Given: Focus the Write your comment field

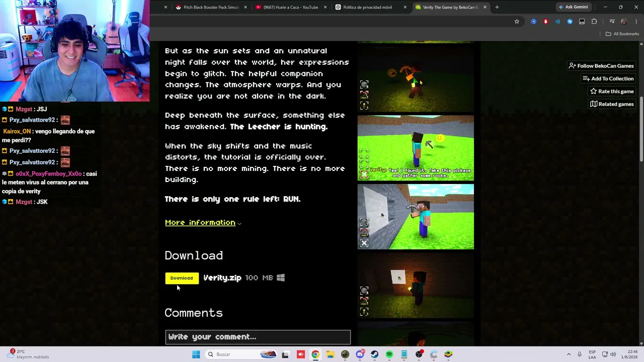Looking at the screenshot, I should [x=258, y=337].
